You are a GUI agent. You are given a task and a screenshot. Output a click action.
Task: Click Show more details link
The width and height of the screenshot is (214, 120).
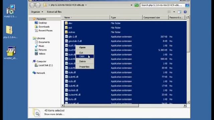(x=54, y=114)
